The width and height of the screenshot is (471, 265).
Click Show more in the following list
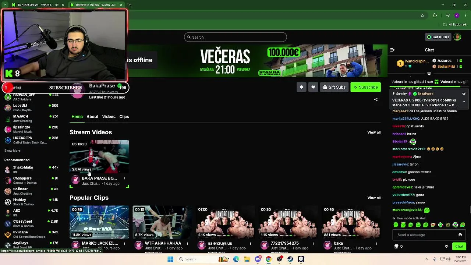coord(13,151)
